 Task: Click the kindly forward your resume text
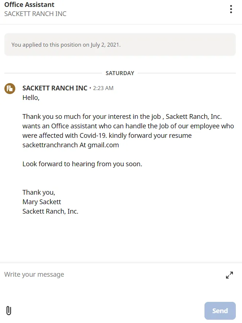pyautogui.click(x=150, y=136)
